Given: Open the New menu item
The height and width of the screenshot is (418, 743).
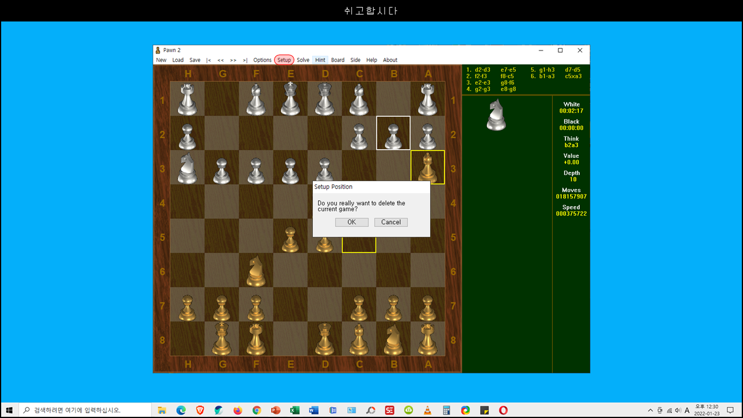Looking at the screenshot, I should 161,60.
